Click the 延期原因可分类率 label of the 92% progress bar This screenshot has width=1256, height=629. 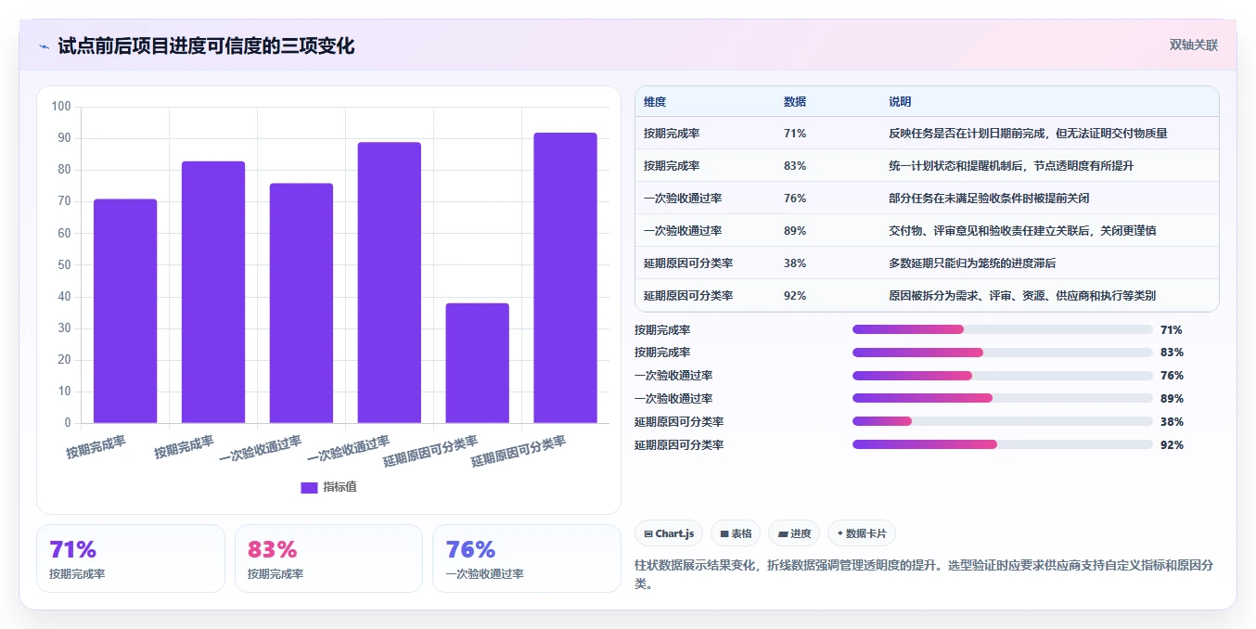click(679, 445)
